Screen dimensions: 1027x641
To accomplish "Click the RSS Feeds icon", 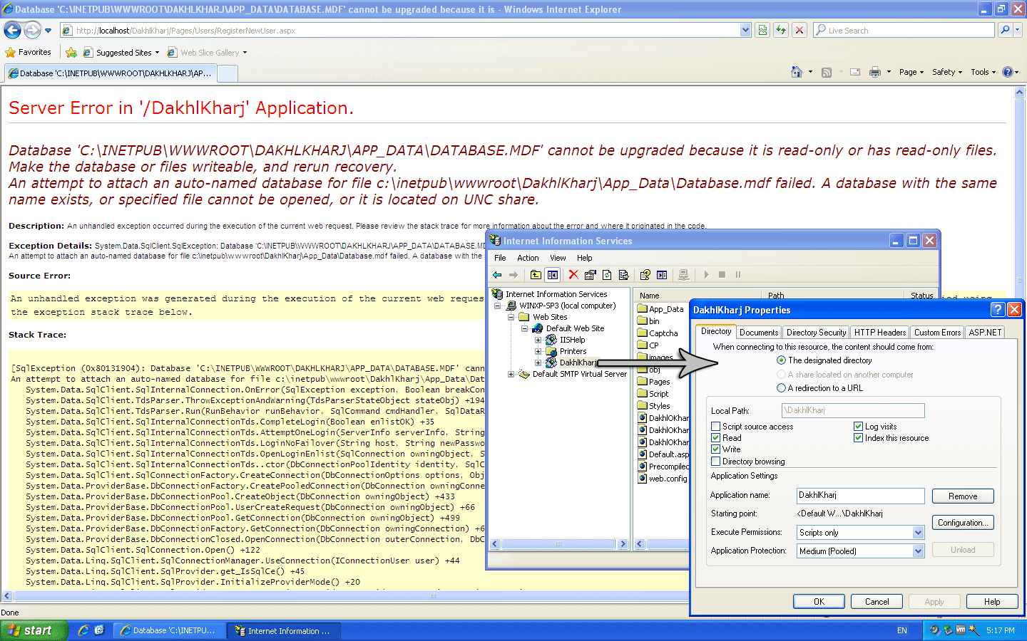I will click(827, 72).
